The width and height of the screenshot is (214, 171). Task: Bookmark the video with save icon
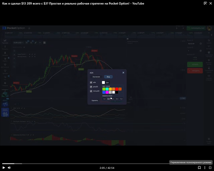click(199, 168)
